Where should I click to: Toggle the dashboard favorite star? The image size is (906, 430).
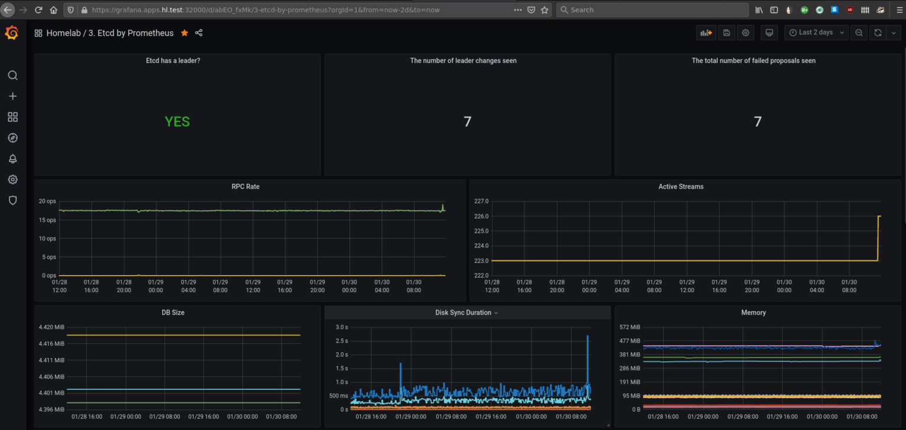point(185,33)
